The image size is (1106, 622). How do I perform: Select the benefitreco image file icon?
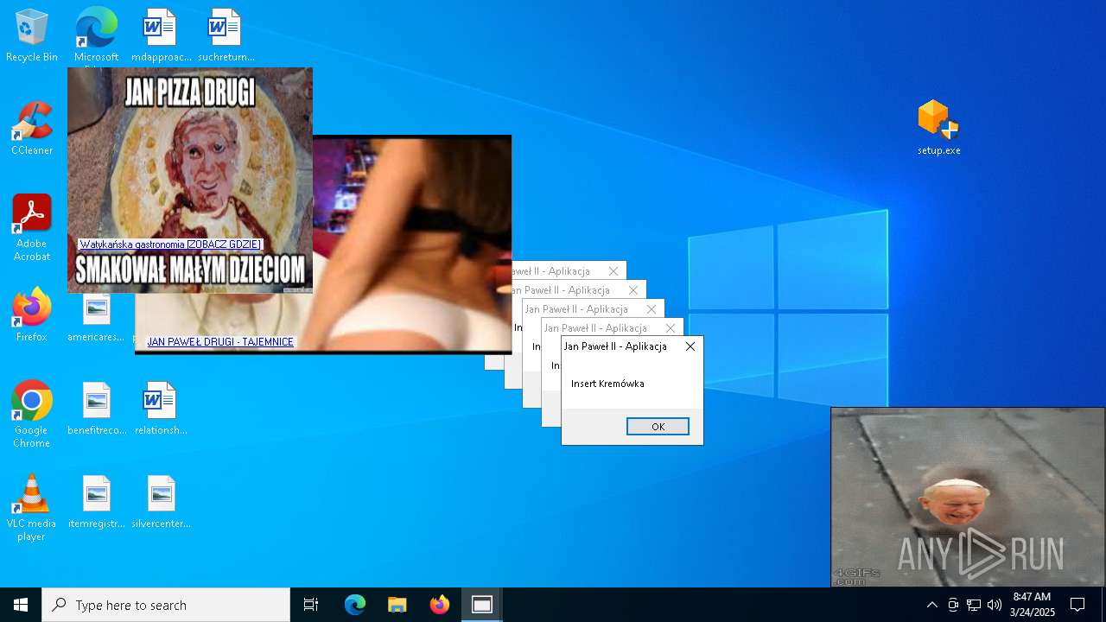(x=97, y=409)
